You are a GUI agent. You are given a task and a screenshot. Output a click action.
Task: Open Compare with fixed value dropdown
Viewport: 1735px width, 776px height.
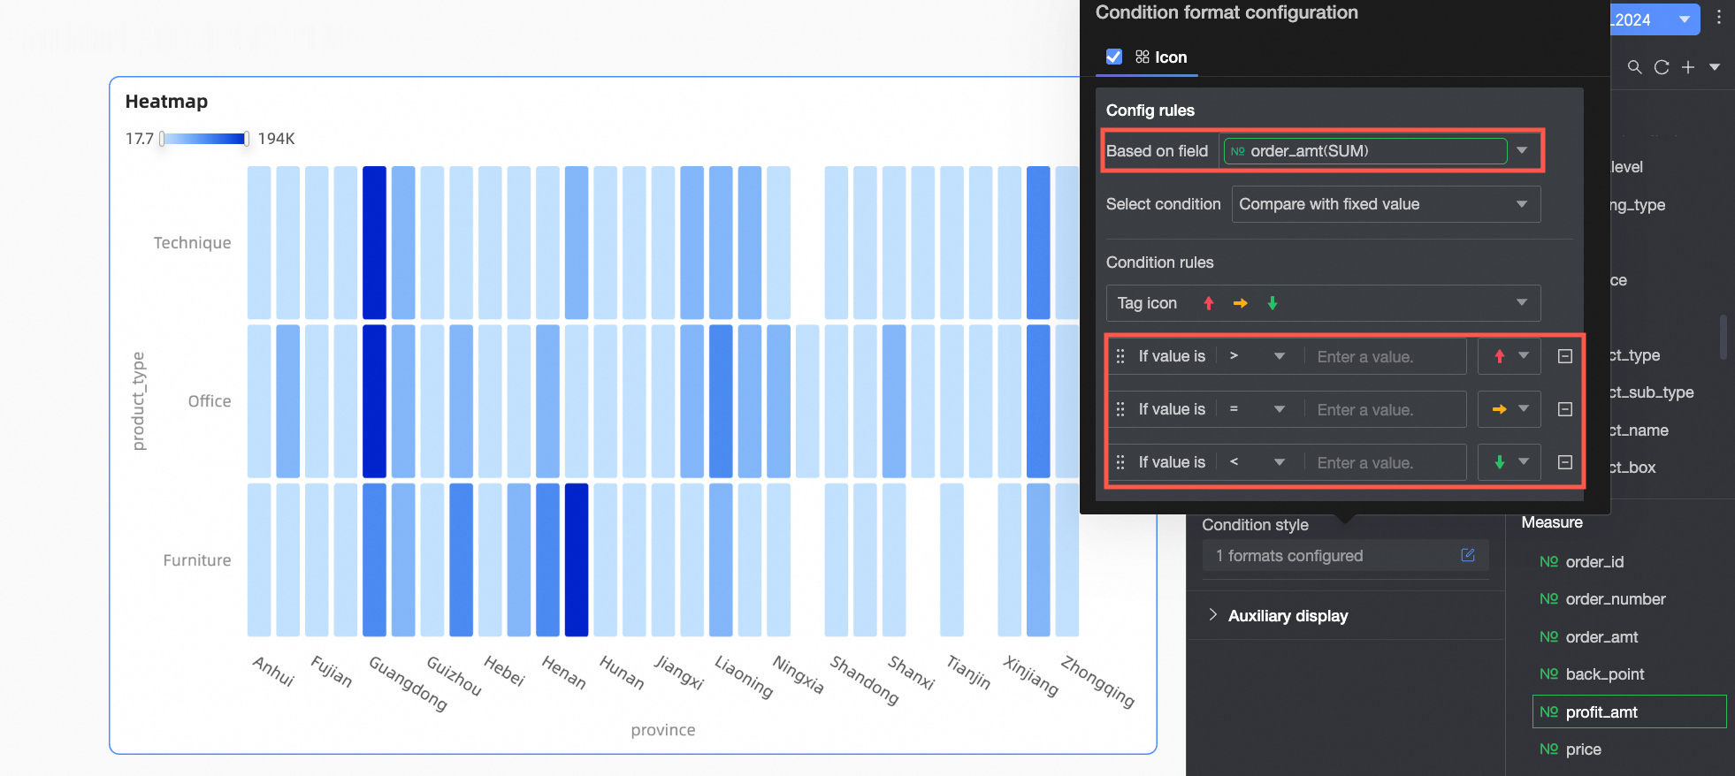click(1386, 204)
